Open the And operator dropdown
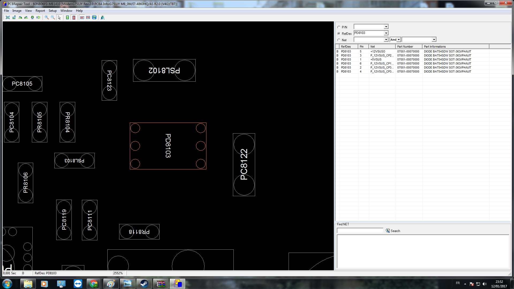The height and width of the screenshot is (289, 514). point(399,40)
